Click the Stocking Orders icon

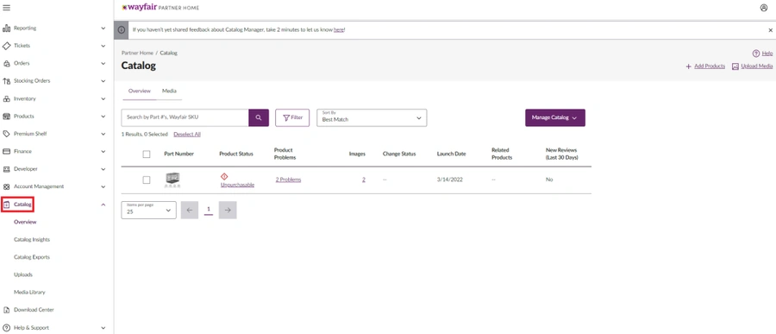click(6, 81)
